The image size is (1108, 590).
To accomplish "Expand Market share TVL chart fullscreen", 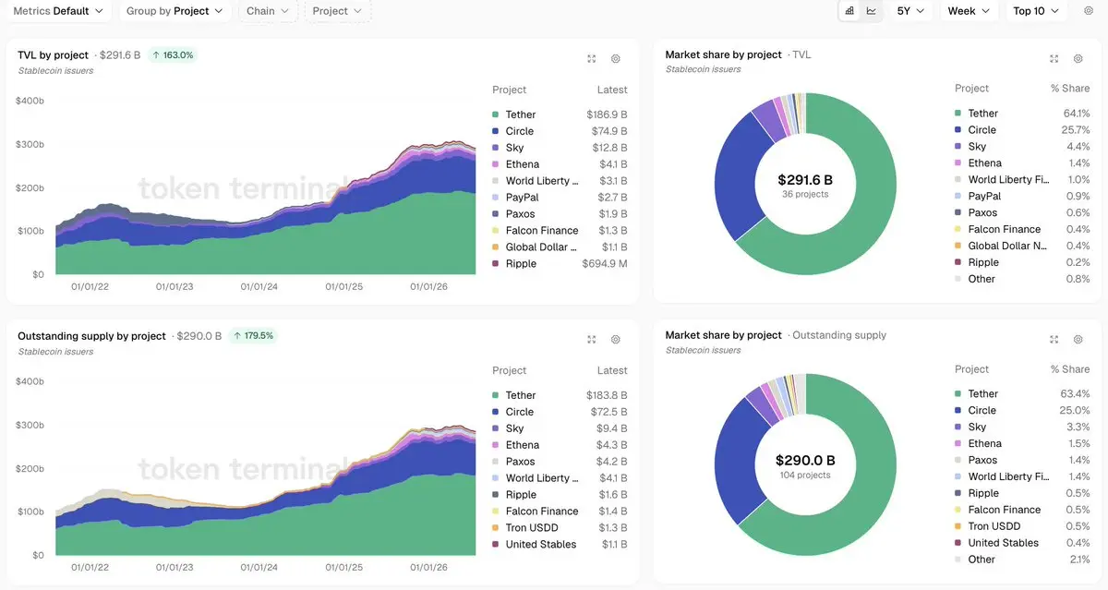I will click(1054, 58).
